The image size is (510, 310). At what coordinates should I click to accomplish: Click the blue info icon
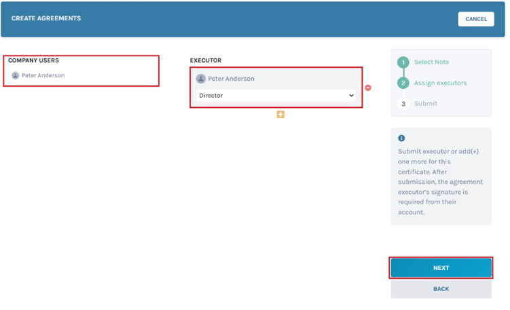401,138
